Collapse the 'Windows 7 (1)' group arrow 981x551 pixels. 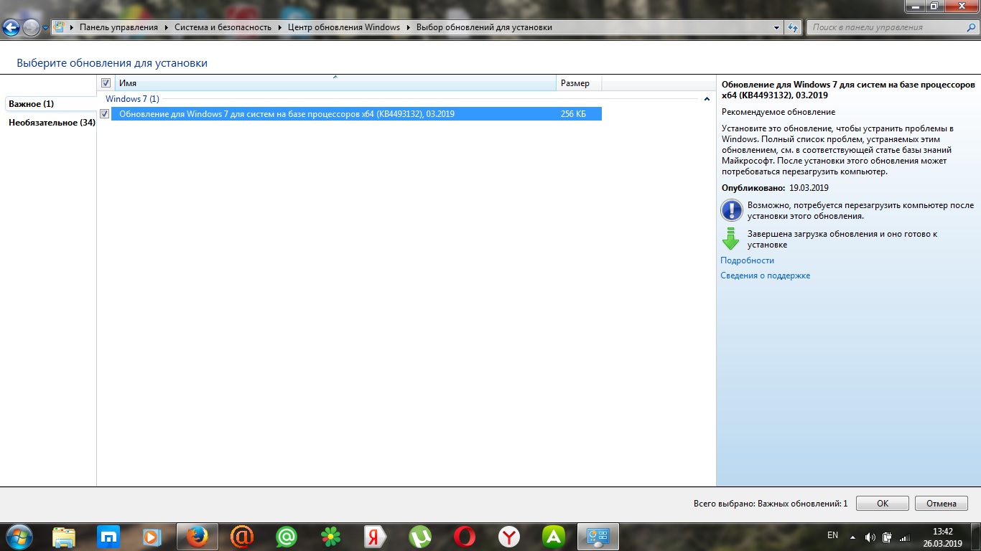(707, 99)
